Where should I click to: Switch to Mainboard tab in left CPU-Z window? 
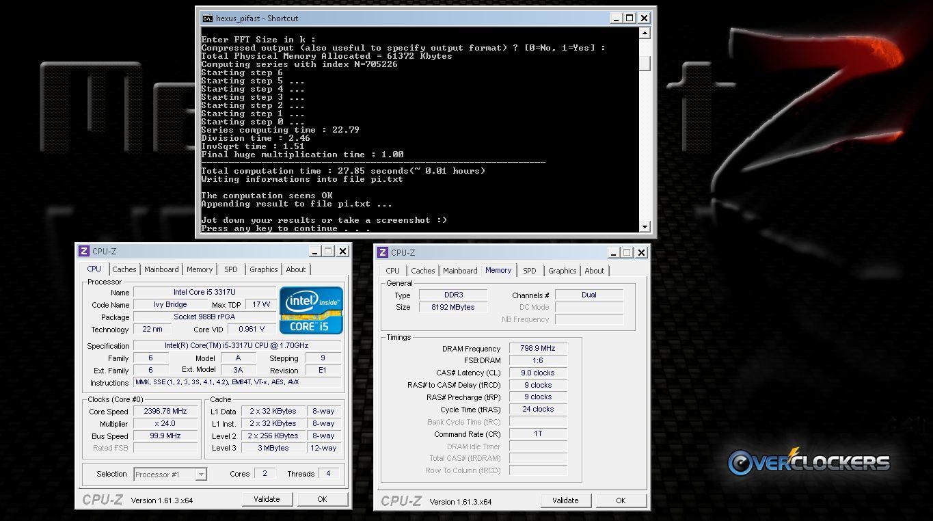click(161, 269)
